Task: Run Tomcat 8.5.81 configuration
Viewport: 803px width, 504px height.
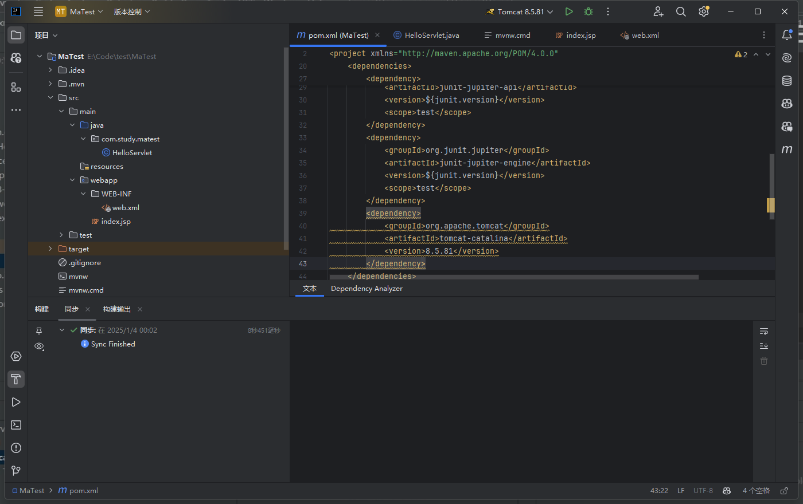Action: [x=568, y=11]
